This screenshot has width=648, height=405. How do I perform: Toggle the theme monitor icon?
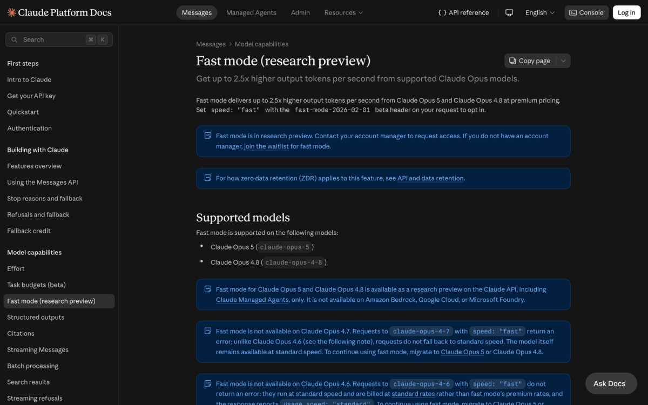(x=509, y=12)
